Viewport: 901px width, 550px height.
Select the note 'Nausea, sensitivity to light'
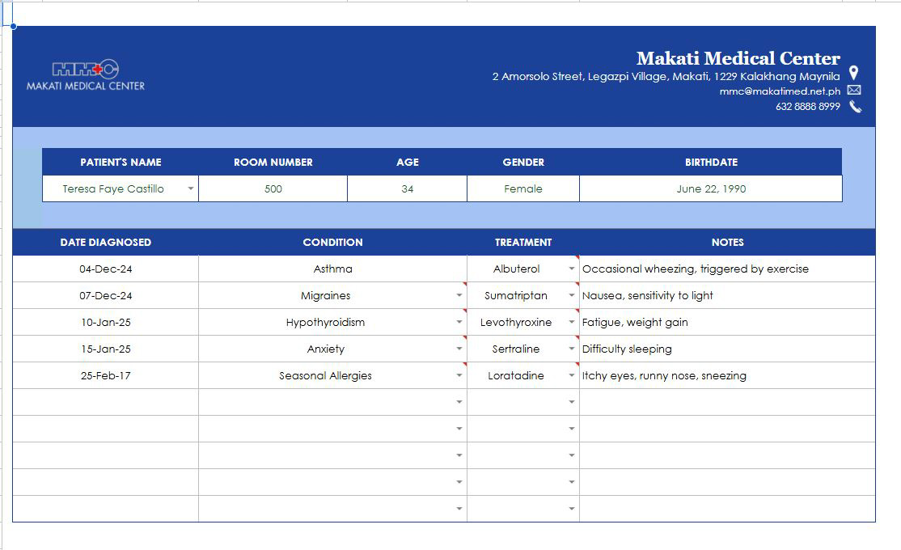pos(648,295)
